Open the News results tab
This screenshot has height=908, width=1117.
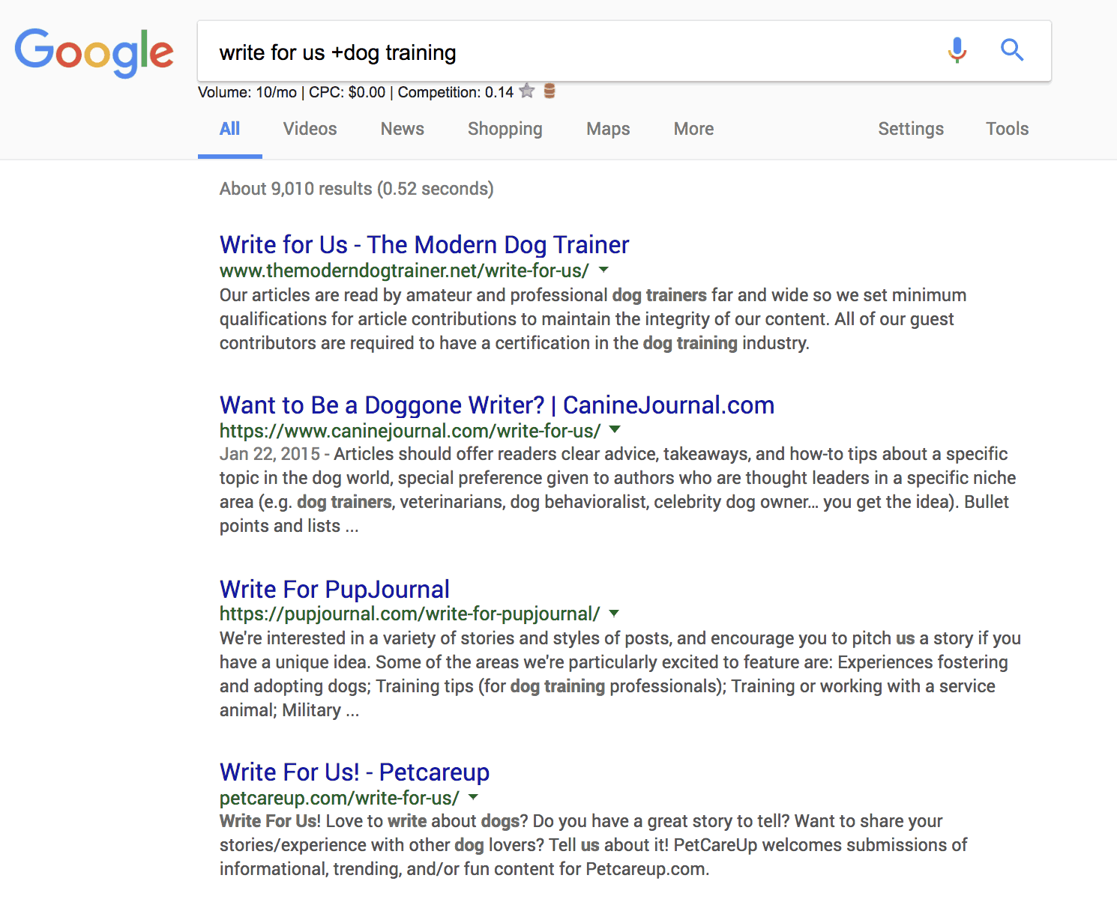pos(402,129)
